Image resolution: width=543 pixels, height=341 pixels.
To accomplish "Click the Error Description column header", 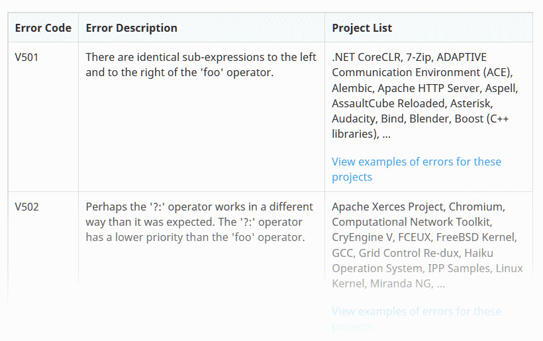I will [x=131, y=28].
